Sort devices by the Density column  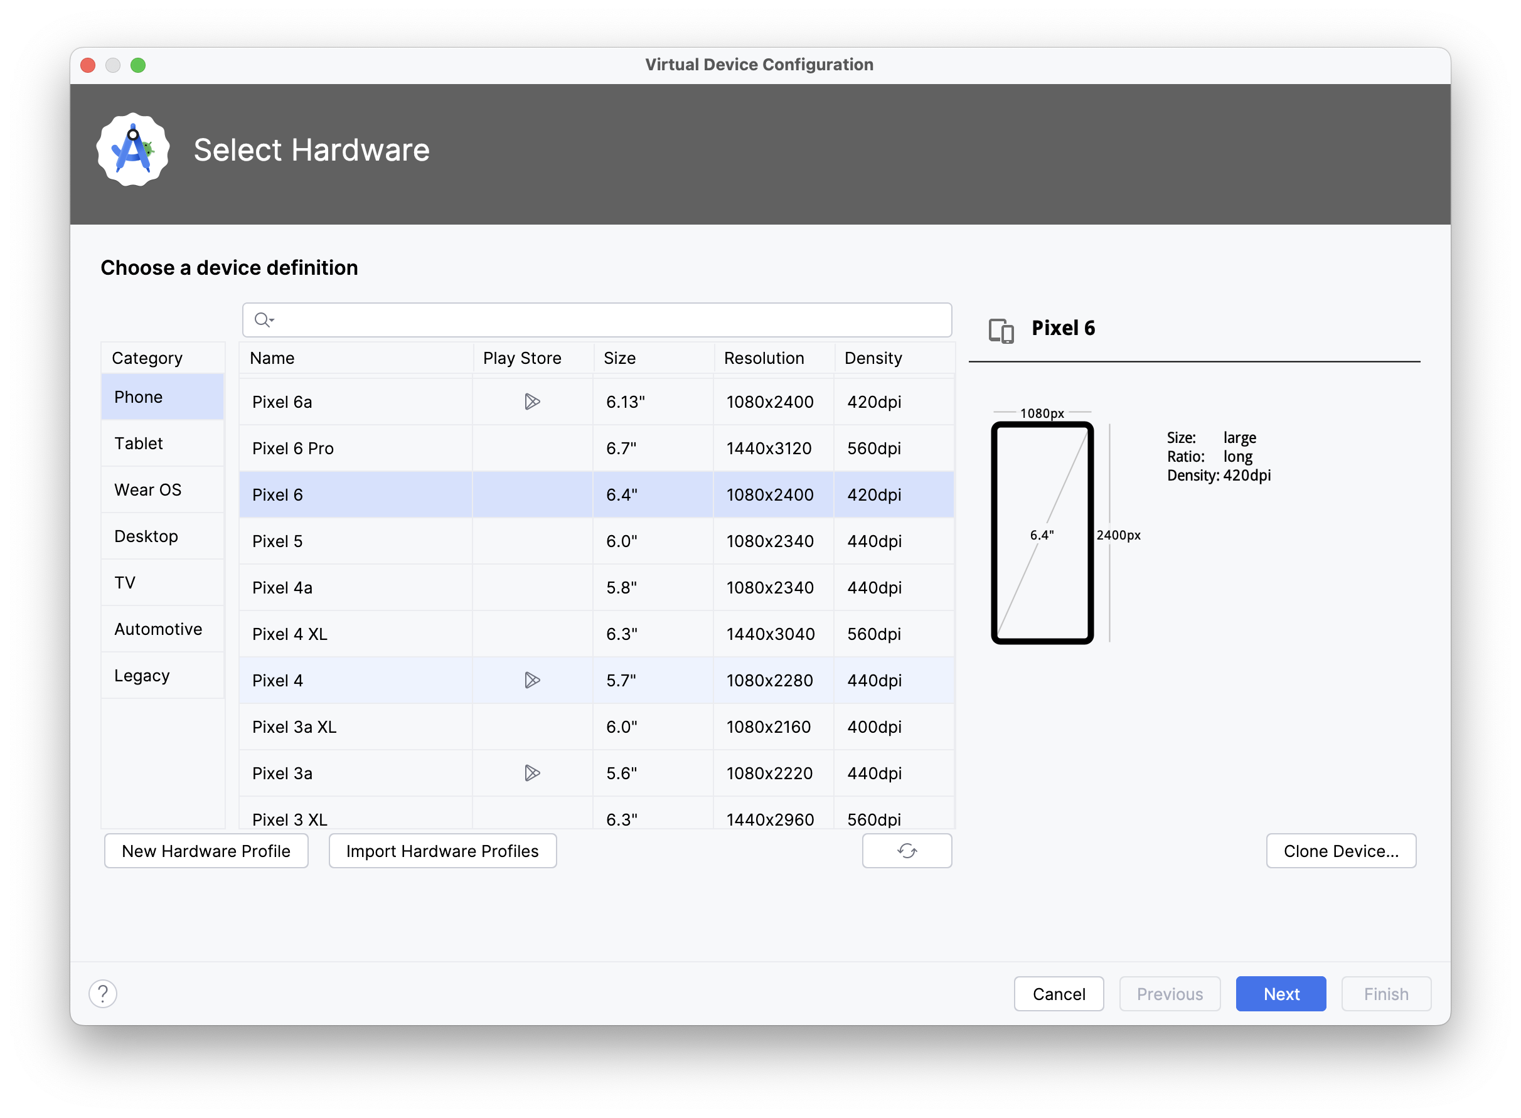click(x=873, y=358)
